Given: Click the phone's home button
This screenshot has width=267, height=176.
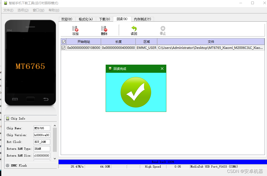Looking at the screenshot, I should 30,99.
